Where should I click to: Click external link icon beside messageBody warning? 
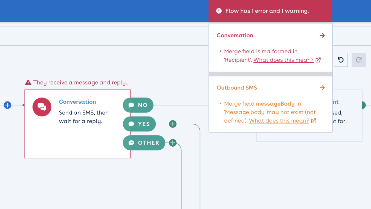[x=314, y=121]
